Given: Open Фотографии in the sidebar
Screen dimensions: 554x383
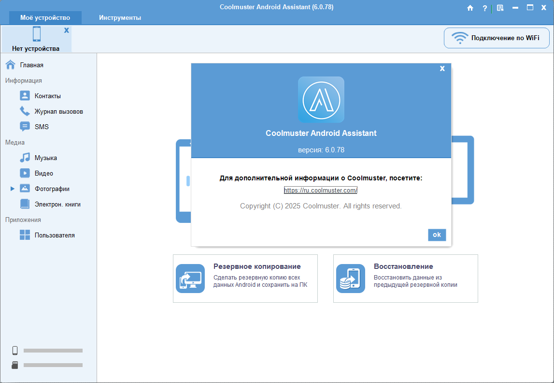Looking at the screenshot, I should tap(52, 189).
